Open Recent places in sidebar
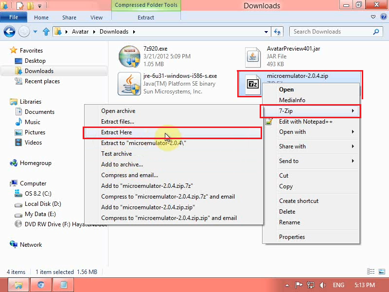 tap(42, 81)
